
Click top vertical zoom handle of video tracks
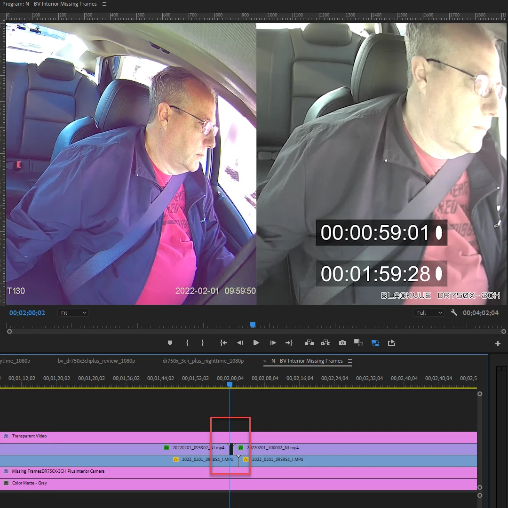[x=480, y=394]
